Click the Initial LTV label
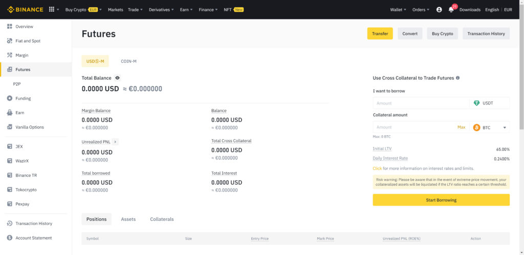Image resolution: width=524 pixels, height=255 pixels. point(382,149)
